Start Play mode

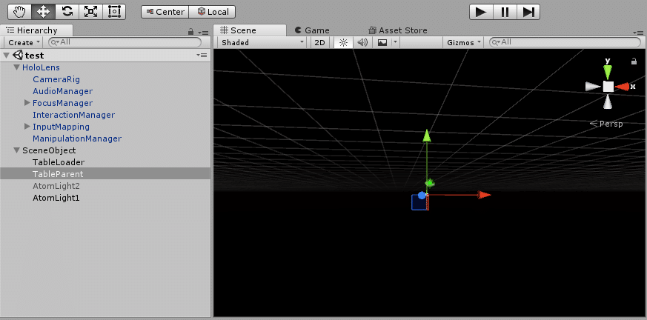tap(481, 12)
